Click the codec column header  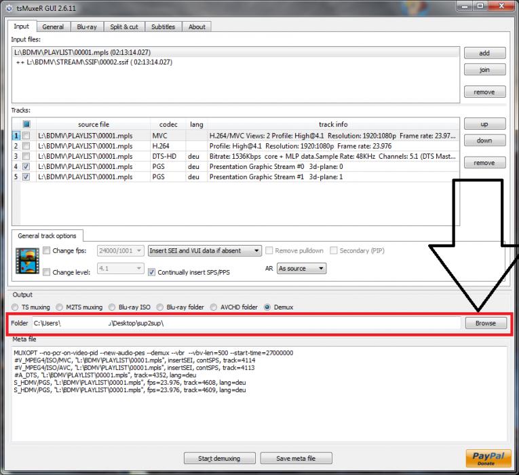click(168, 124)
